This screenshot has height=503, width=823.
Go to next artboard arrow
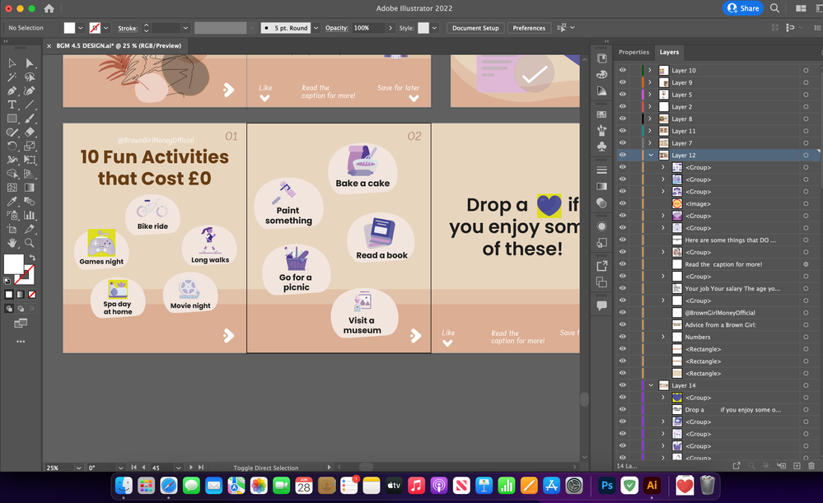tap(191, 468)
